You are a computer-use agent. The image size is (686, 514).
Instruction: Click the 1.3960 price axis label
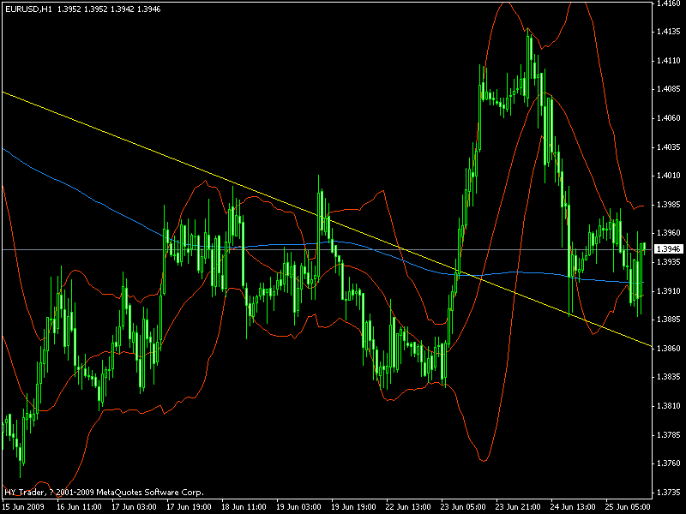pyautogui.click(x=669, y=233)
